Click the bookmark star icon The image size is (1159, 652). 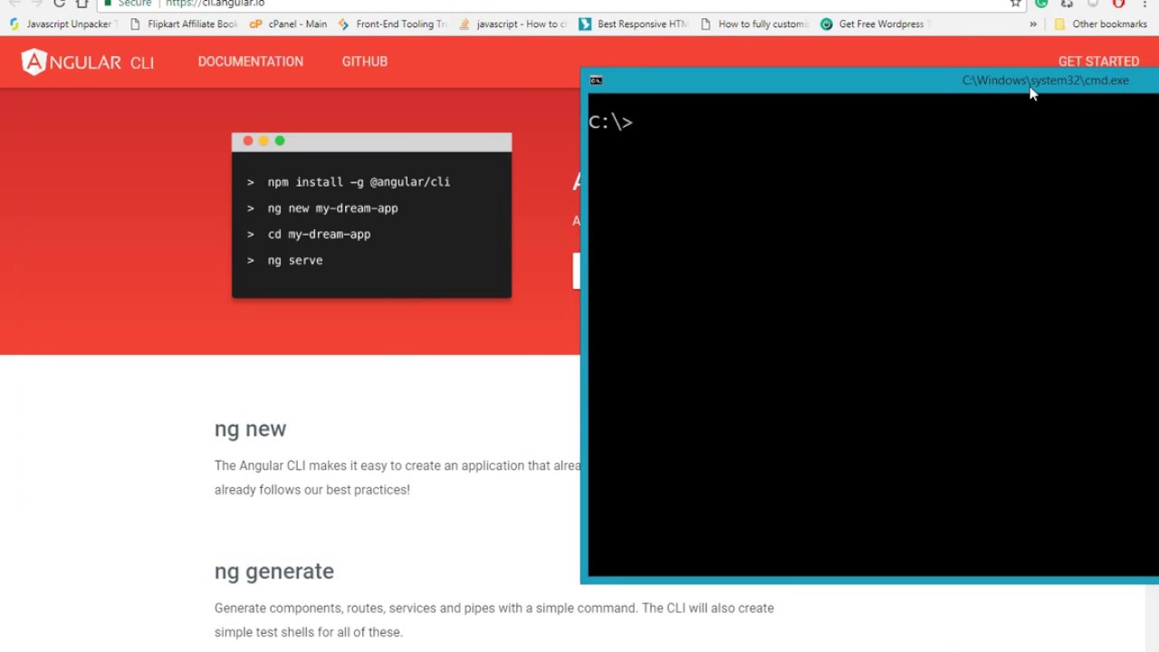(x=1016, y=4)
